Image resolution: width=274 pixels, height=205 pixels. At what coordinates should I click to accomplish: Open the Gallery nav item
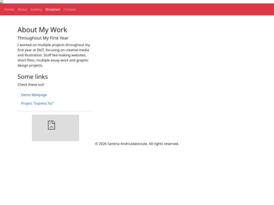click(x=36, y=10)
